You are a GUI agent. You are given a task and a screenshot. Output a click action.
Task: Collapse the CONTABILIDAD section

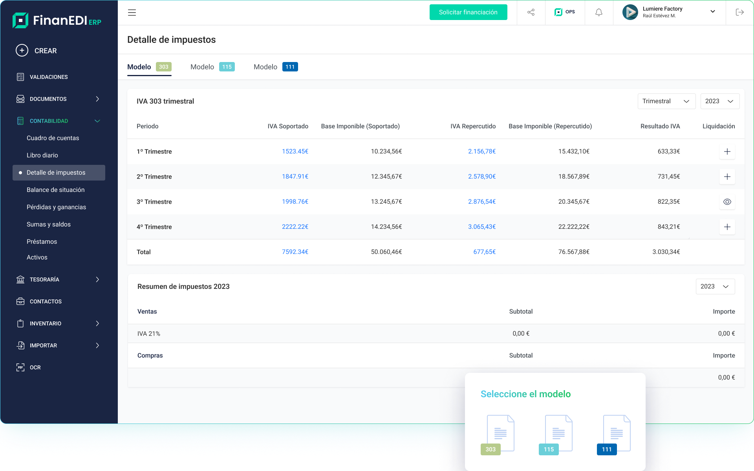[x=97, y=121]
